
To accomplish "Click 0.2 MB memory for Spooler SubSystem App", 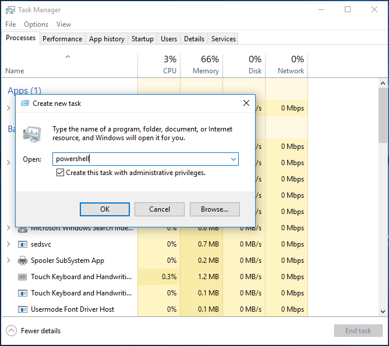I will (208, 261).
